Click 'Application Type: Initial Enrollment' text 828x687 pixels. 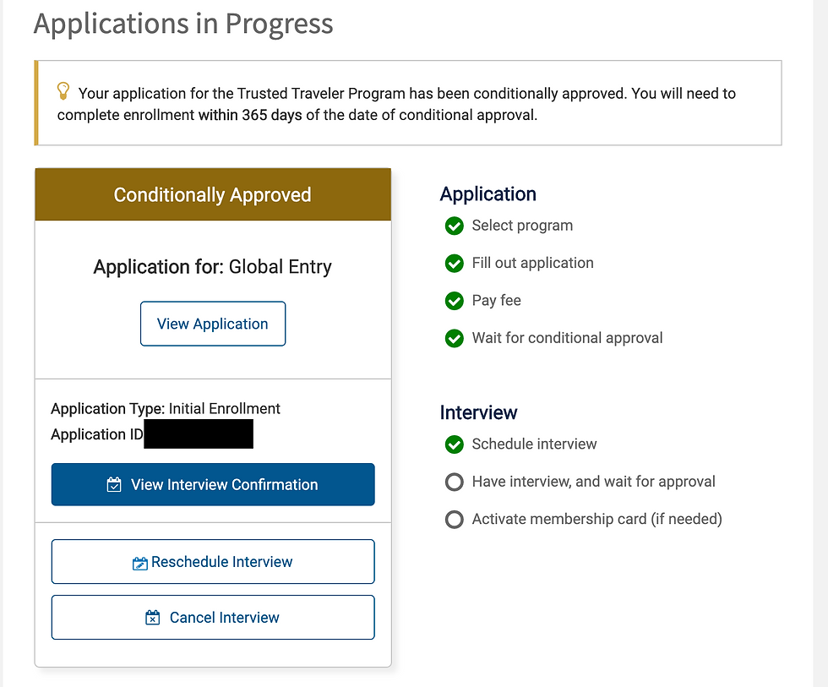point(166,409)
